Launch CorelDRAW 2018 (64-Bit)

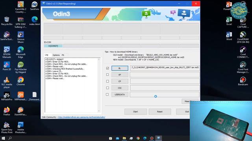coord(243,37)
